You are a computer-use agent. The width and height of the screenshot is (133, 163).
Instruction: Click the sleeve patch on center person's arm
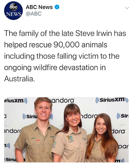54,145
